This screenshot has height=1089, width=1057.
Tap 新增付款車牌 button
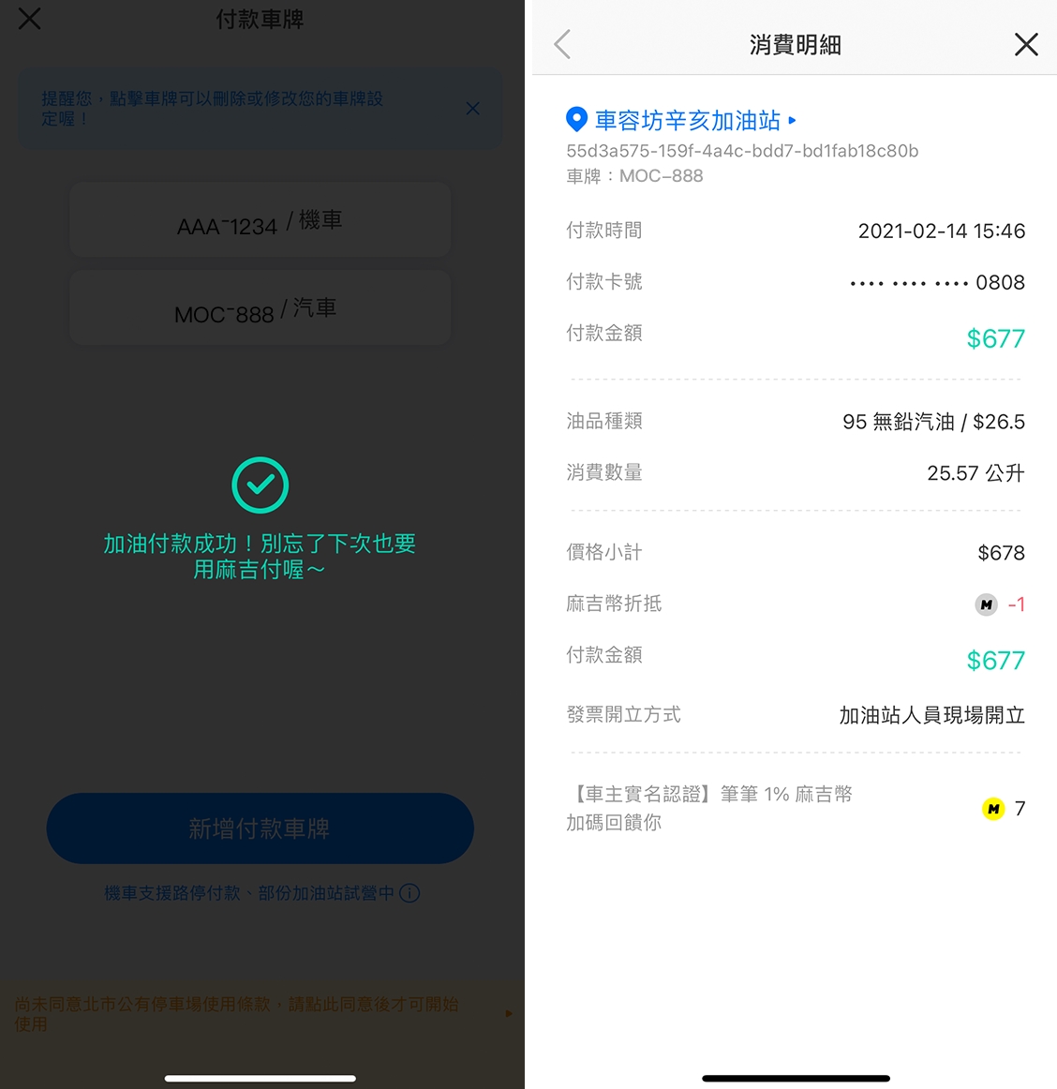(261, 828)
